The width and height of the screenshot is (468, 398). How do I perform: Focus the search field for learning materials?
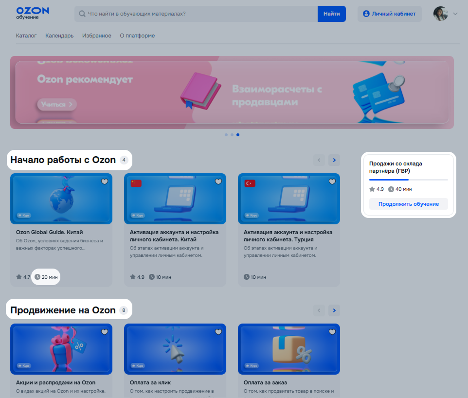coord(199,14)
